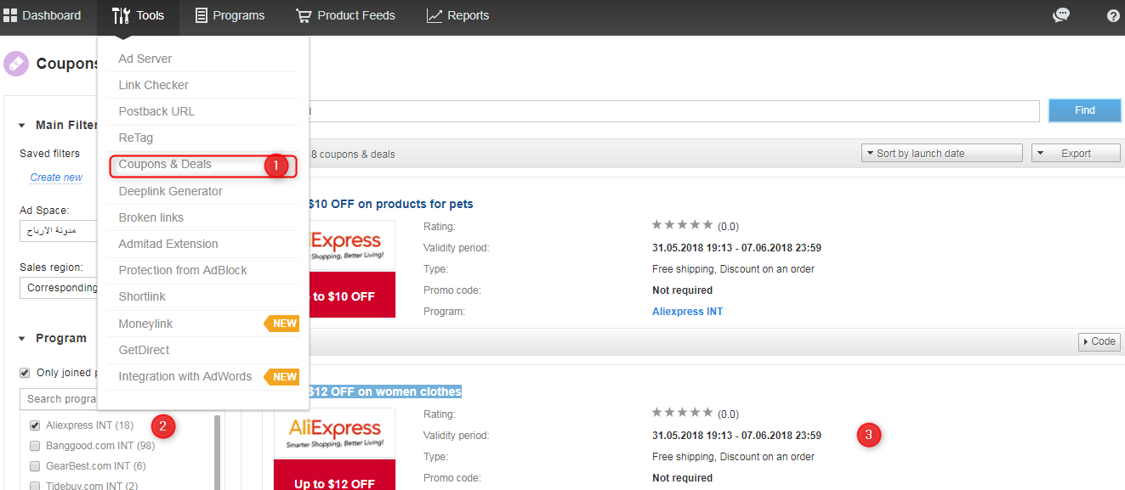Click the Aliexpress INT program link
Image resolution: width=1125 pixels, height=490 pixels.
click(687, 312)
